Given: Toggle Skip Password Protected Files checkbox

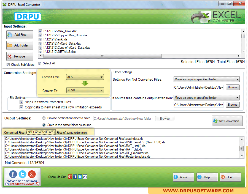Looking at the screenshot, I should tap(21, 102).
